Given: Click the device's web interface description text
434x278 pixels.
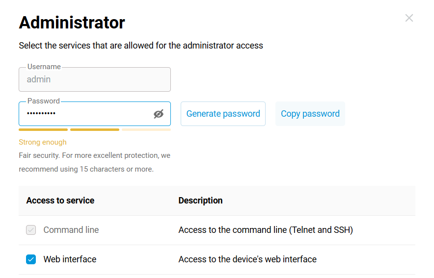Looking at the screenshot, I should point(247,259).
